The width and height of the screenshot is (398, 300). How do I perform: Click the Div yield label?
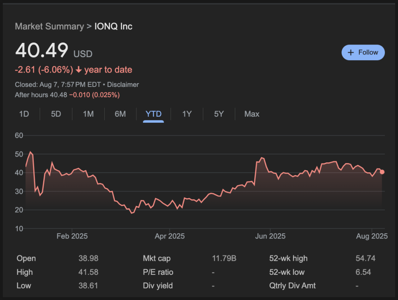coord(158,286)
